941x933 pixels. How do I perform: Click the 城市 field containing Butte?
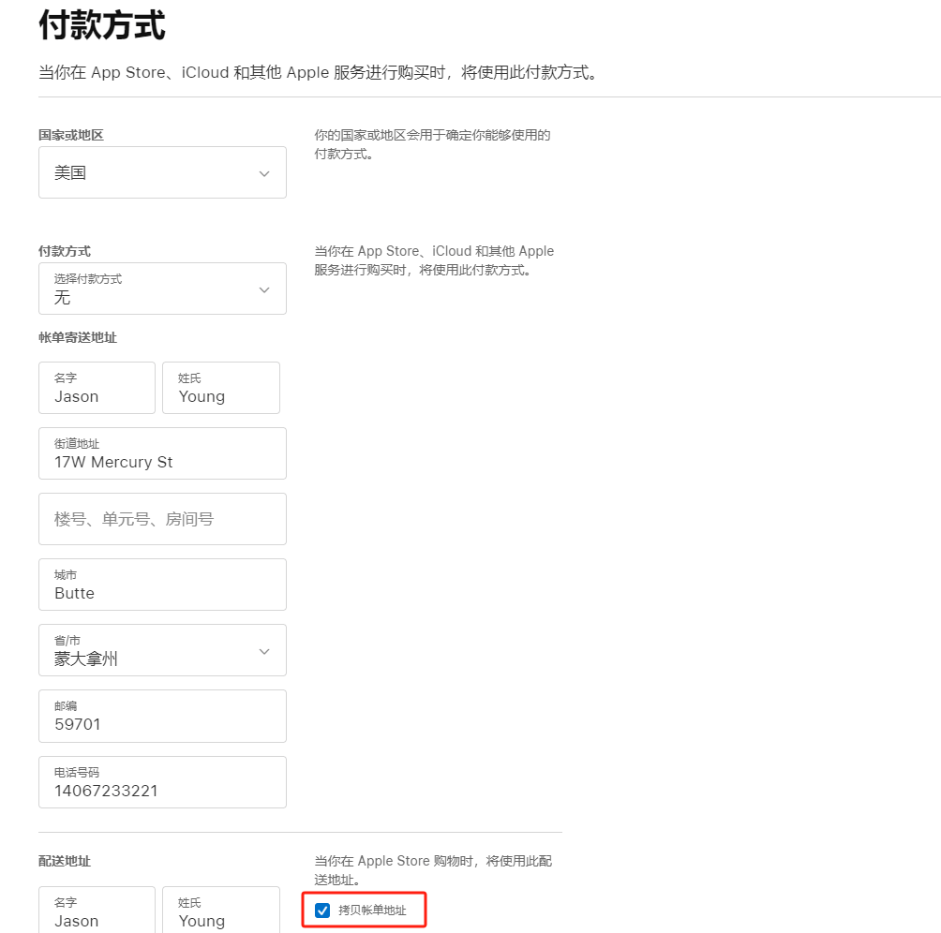162,585
